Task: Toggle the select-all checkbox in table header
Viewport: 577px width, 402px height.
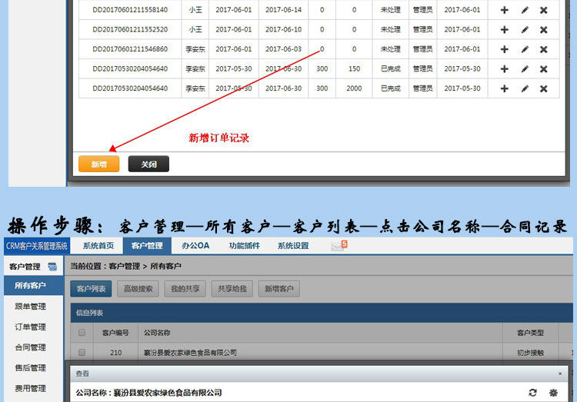Action: tap(82, 333)
